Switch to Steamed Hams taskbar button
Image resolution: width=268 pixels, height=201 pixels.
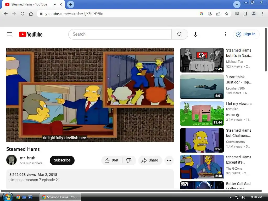pos(60,197)
